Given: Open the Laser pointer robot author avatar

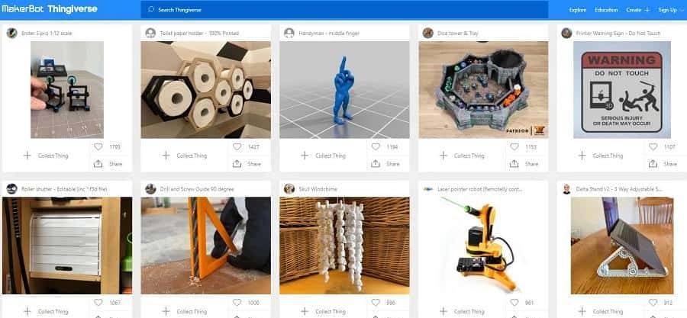Looking at the screenshot, I should click(x=428, y=189).
